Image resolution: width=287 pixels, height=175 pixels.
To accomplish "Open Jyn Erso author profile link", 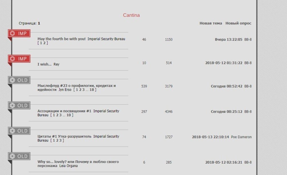I will (65, 90).
